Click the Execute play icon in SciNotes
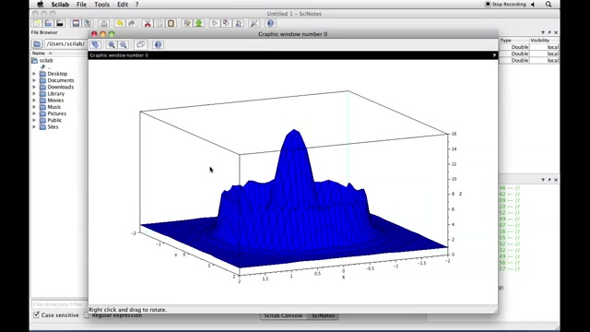 point(215,23)
